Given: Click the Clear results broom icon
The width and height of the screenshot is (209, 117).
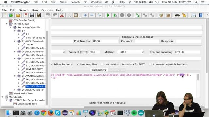Looking at the screenshot, I should 161,15.
